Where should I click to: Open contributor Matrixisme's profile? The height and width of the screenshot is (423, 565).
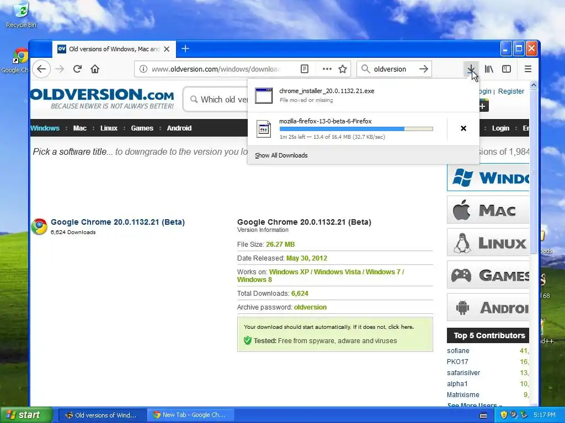(x=463, y=395)
